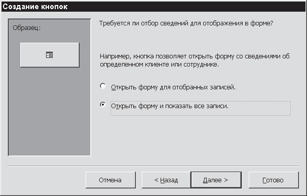Click the '>' arrow on Далее button
Image resolution: width=307 pixels, height=196 pixels.
226,180
